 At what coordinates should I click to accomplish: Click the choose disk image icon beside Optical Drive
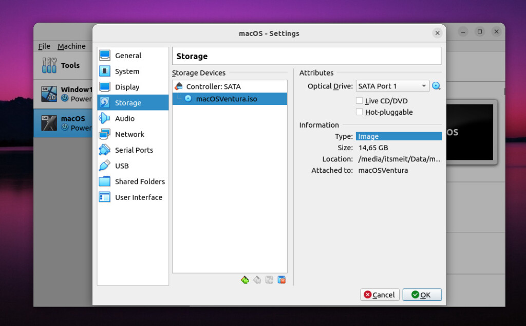436,86
